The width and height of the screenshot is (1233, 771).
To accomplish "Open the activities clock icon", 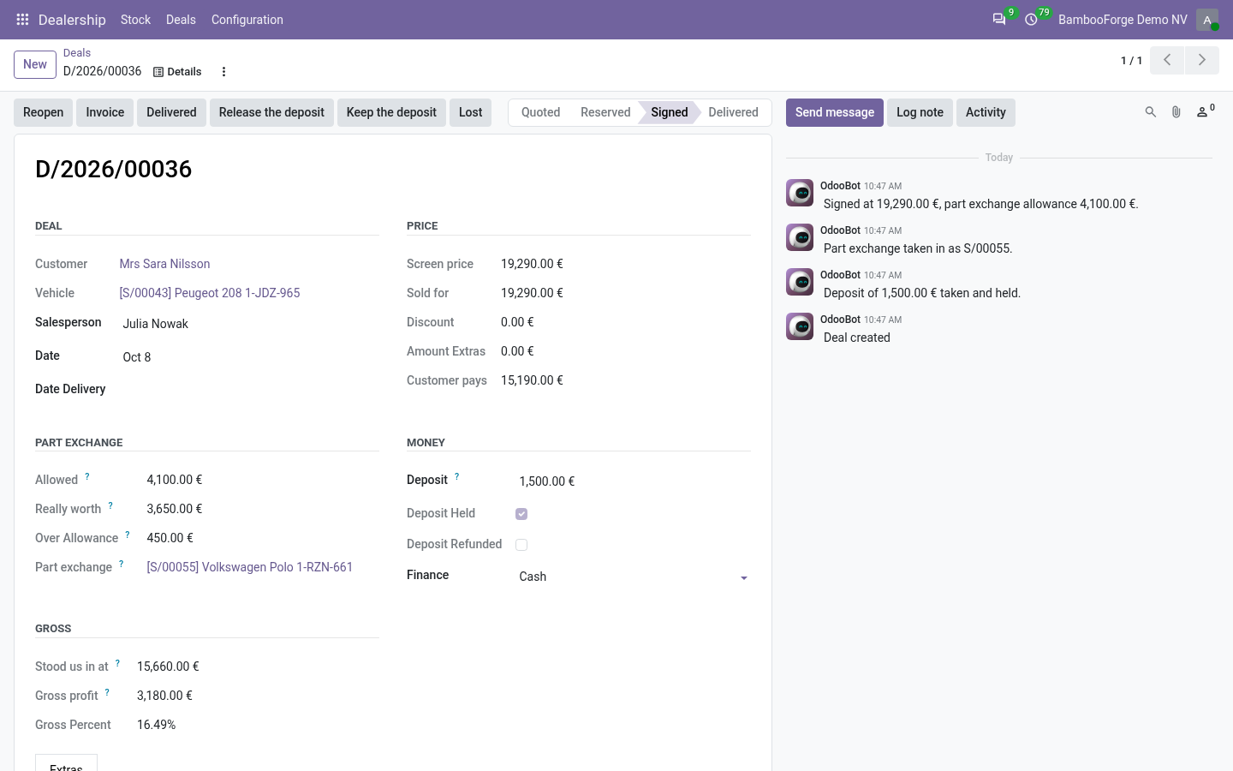I will [x=1032, y=20].
